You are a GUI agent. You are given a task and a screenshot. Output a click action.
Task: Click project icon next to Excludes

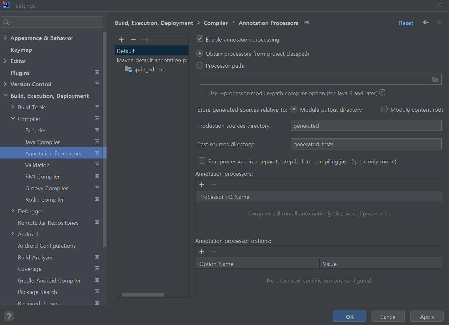coord(97,130)
